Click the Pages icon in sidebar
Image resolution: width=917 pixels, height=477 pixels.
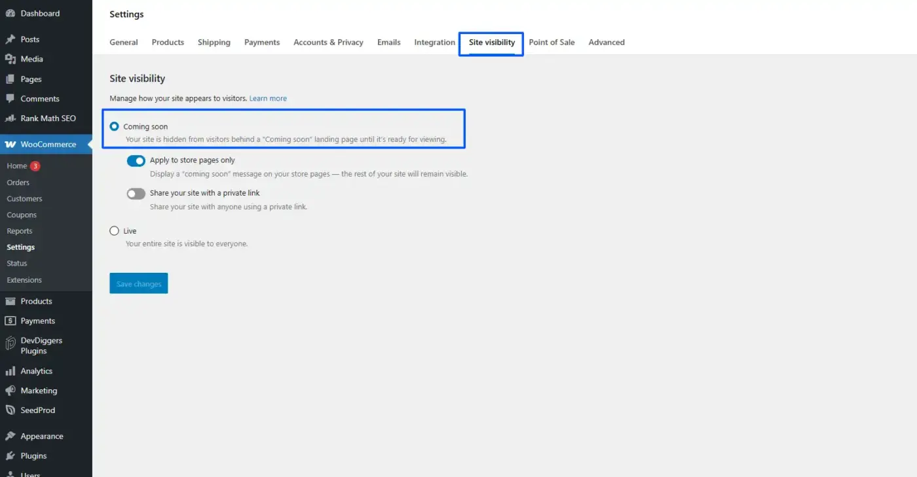click(10, 79)
